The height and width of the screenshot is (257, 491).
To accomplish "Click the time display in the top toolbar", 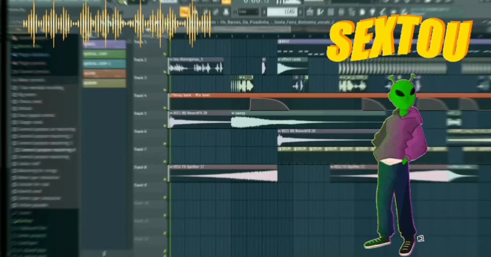I will (x=255, y=2).
